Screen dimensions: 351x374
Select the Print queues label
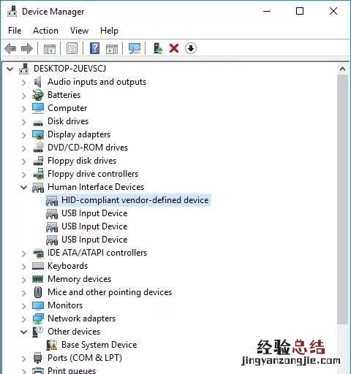72,370
